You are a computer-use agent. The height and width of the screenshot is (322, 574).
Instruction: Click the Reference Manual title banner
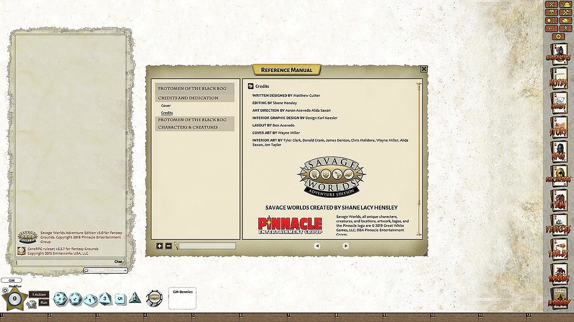287,70
